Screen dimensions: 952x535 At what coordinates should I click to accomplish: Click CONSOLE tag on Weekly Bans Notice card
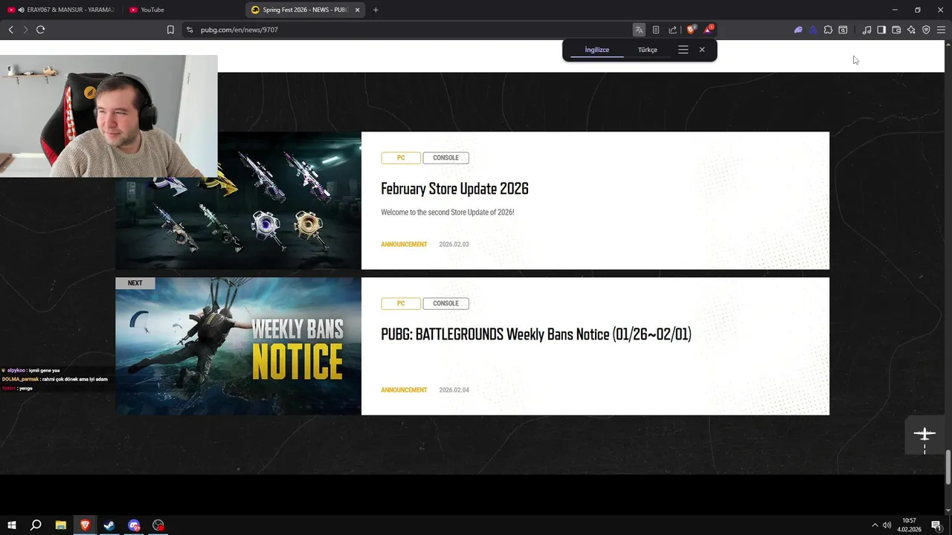click(446, 303)
